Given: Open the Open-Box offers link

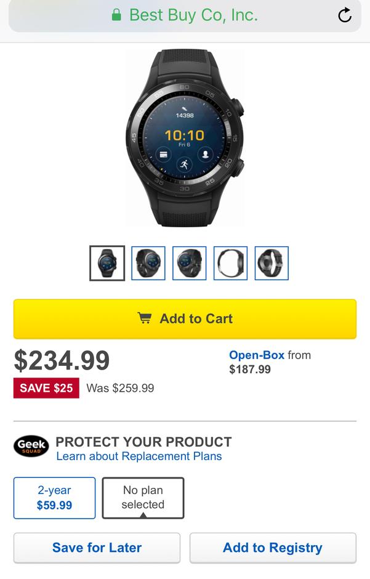Looking at the screenshot, I should 257,355.
